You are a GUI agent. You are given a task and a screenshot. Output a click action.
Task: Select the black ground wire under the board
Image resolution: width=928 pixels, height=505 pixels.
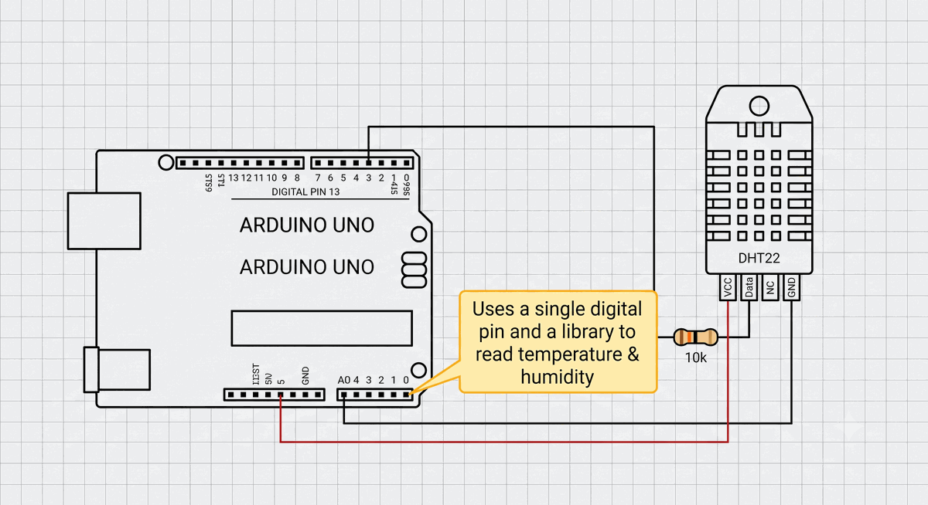click(x=567, y=422)
